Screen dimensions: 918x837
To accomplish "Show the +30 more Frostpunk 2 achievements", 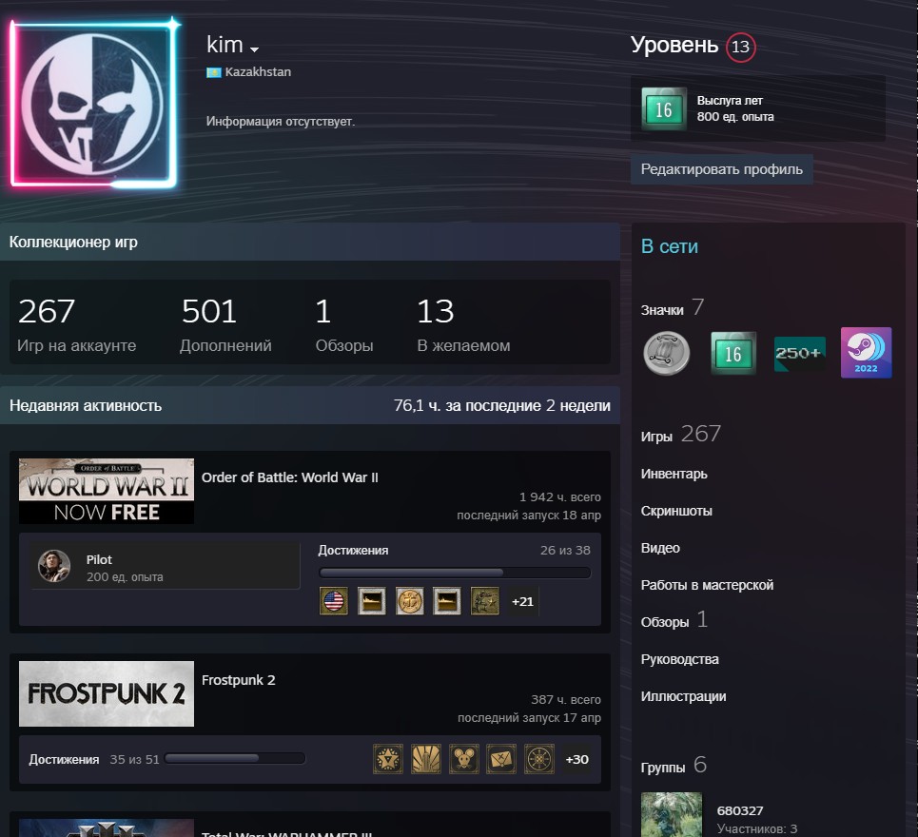I will (577, 759).
